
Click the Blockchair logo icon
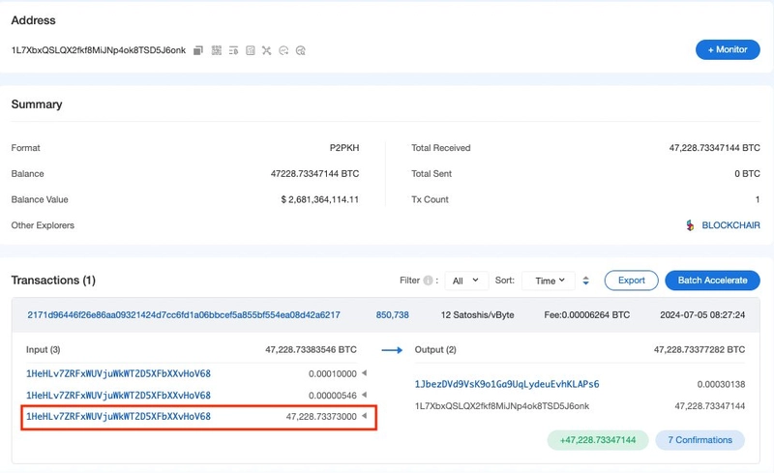coord(690,225)
